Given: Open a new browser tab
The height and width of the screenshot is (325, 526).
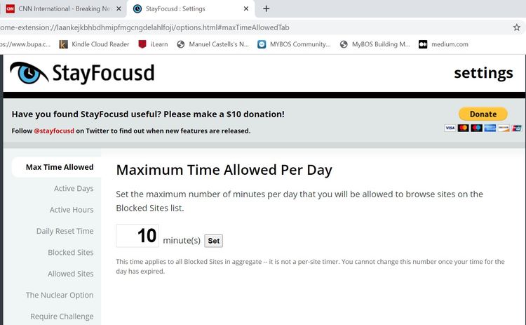Looking at the screenshot, I should click(267, 9).
